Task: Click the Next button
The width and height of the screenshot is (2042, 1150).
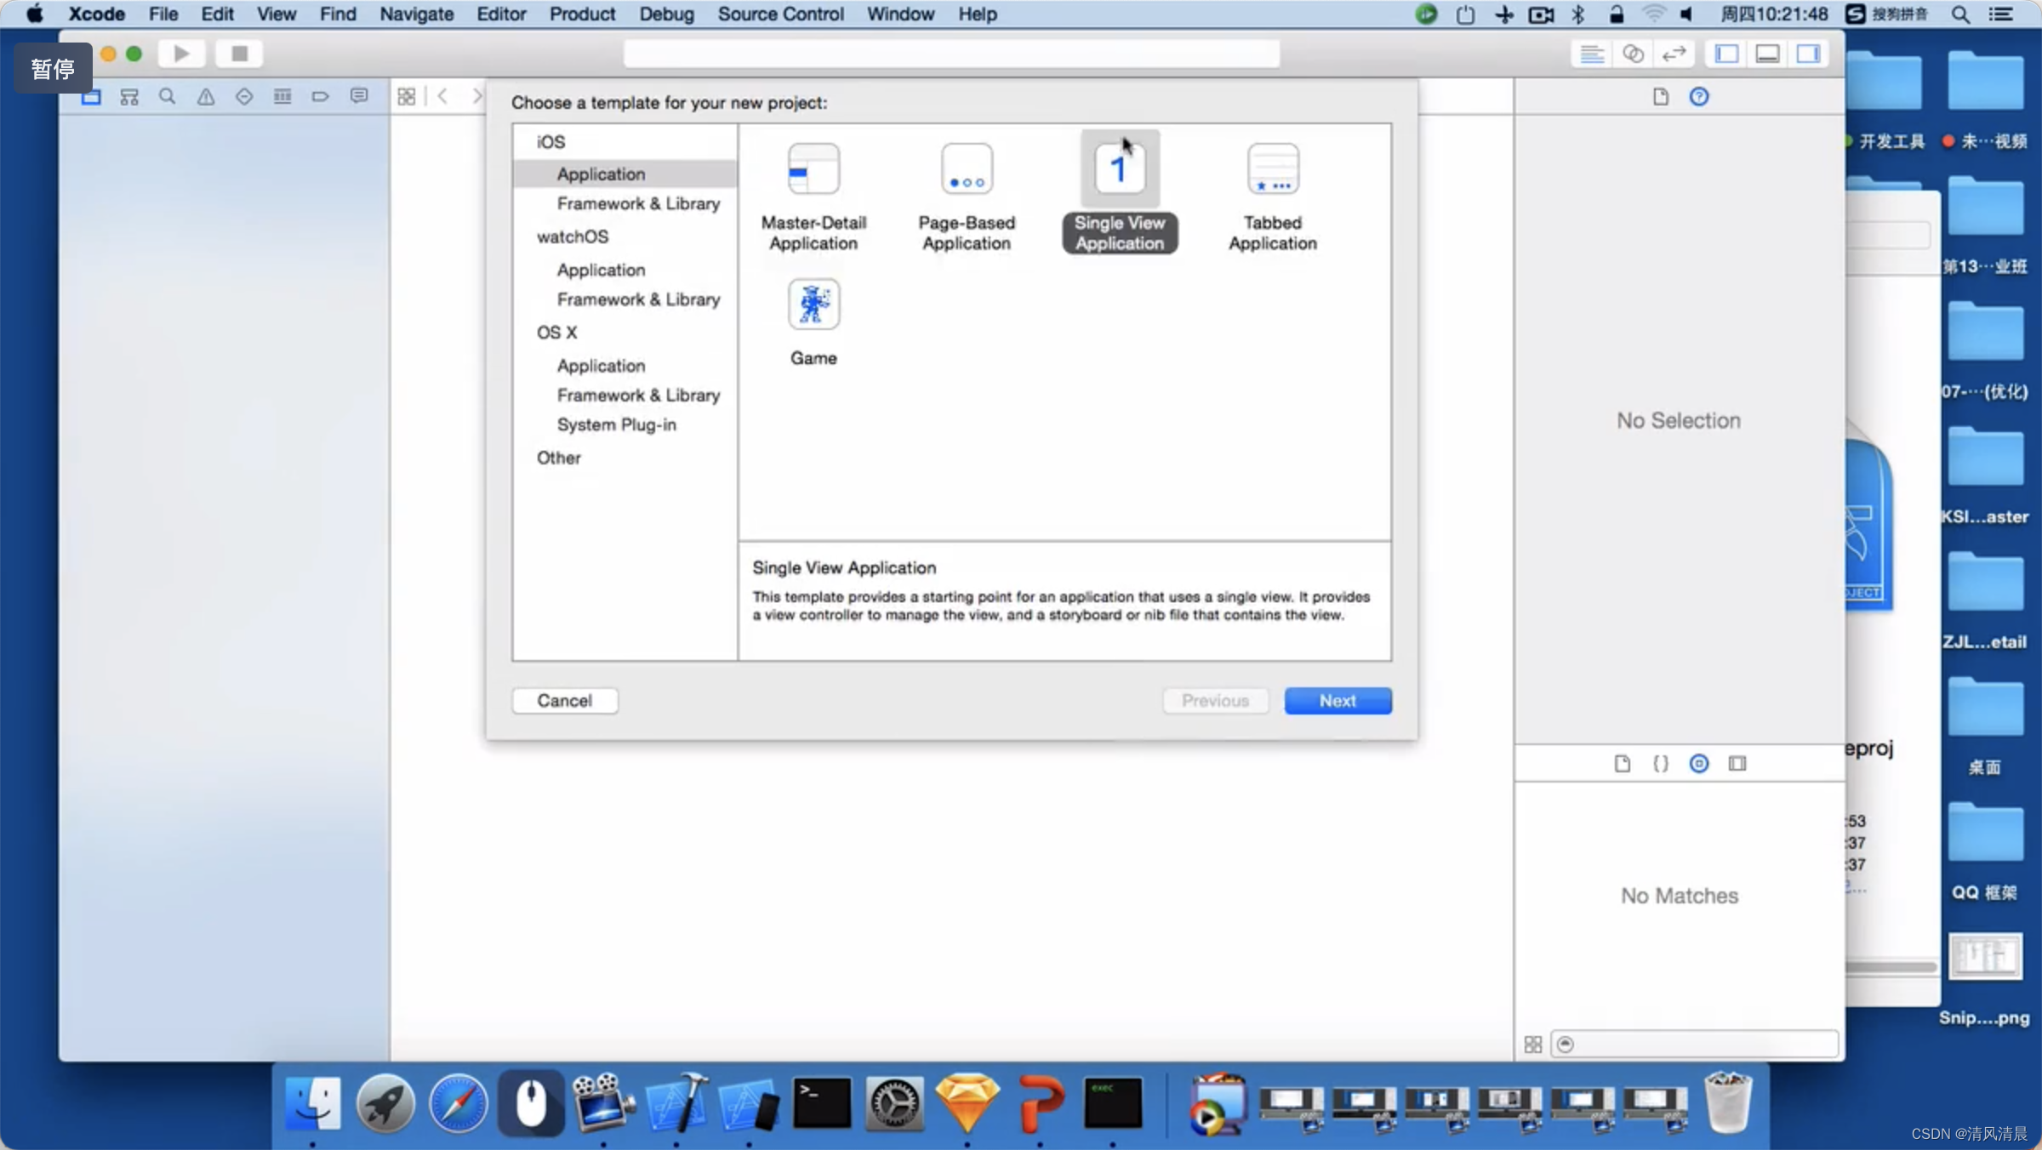Action: (1338, 701)
